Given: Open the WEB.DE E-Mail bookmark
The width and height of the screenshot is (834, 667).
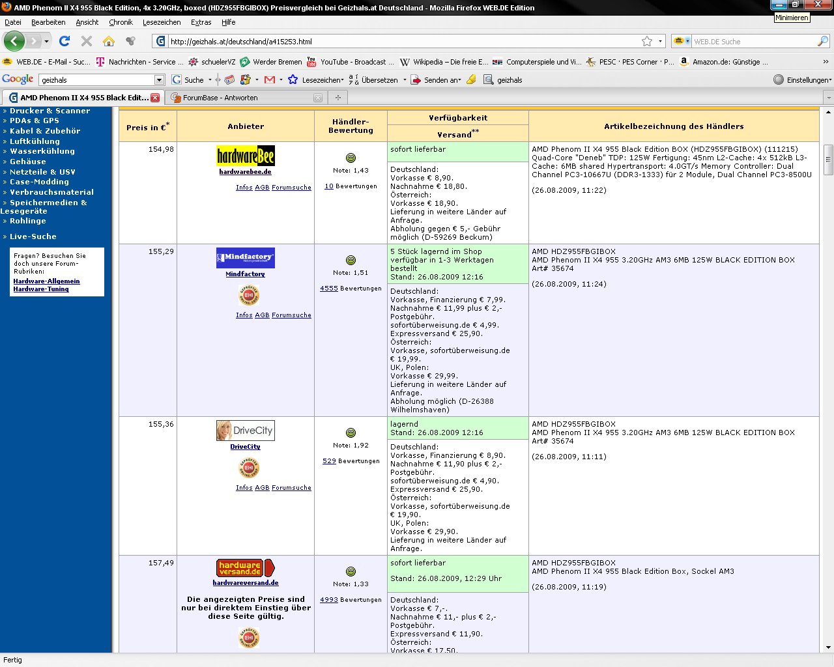Looking at the screenshot, I should click(x=47, y=62).
